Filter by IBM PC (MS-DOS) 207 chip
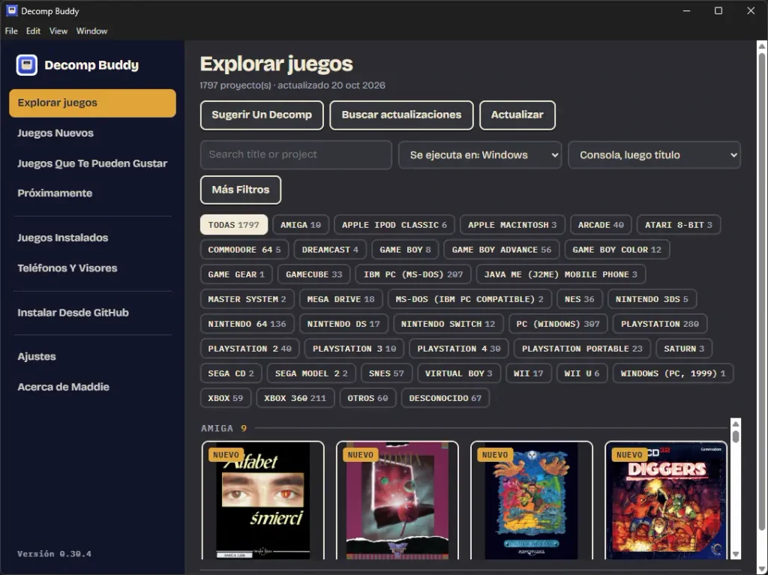The image size is (768, 575). [413, 274]
